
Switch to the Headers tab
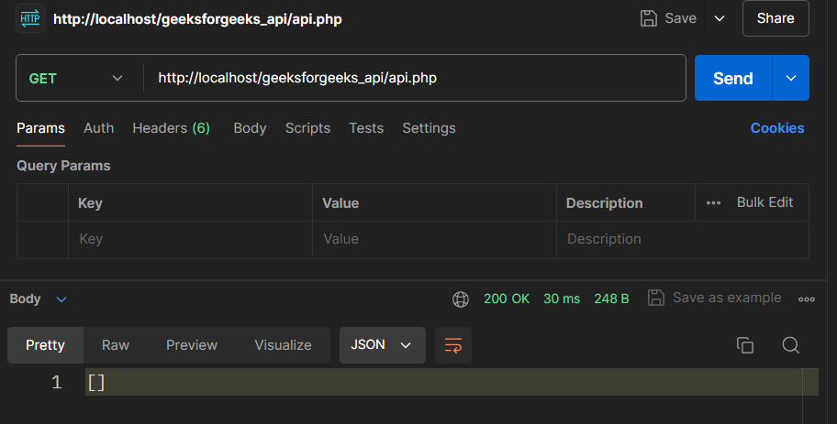[x=171, y=128]
